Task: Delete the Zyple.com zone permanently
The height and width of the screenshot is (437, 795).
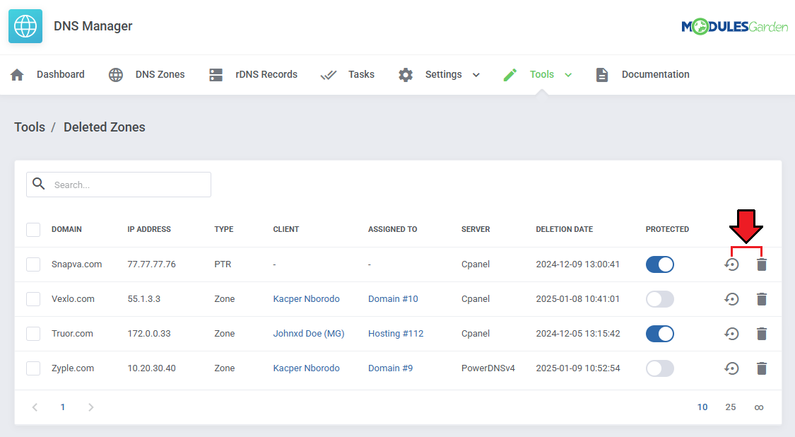Action: 762,368
